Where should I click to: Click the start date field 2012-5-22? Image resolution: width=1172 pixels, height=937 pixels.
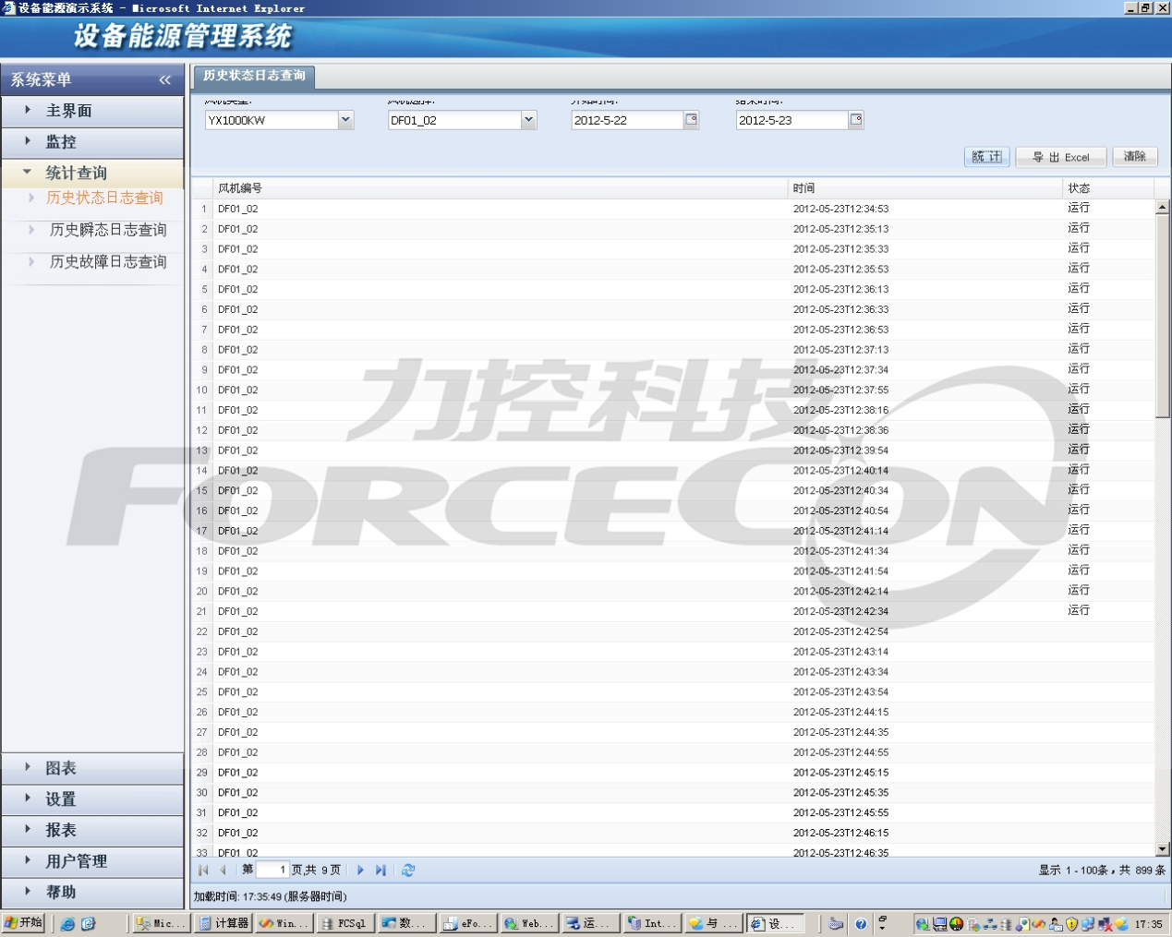tap(627, 120)
